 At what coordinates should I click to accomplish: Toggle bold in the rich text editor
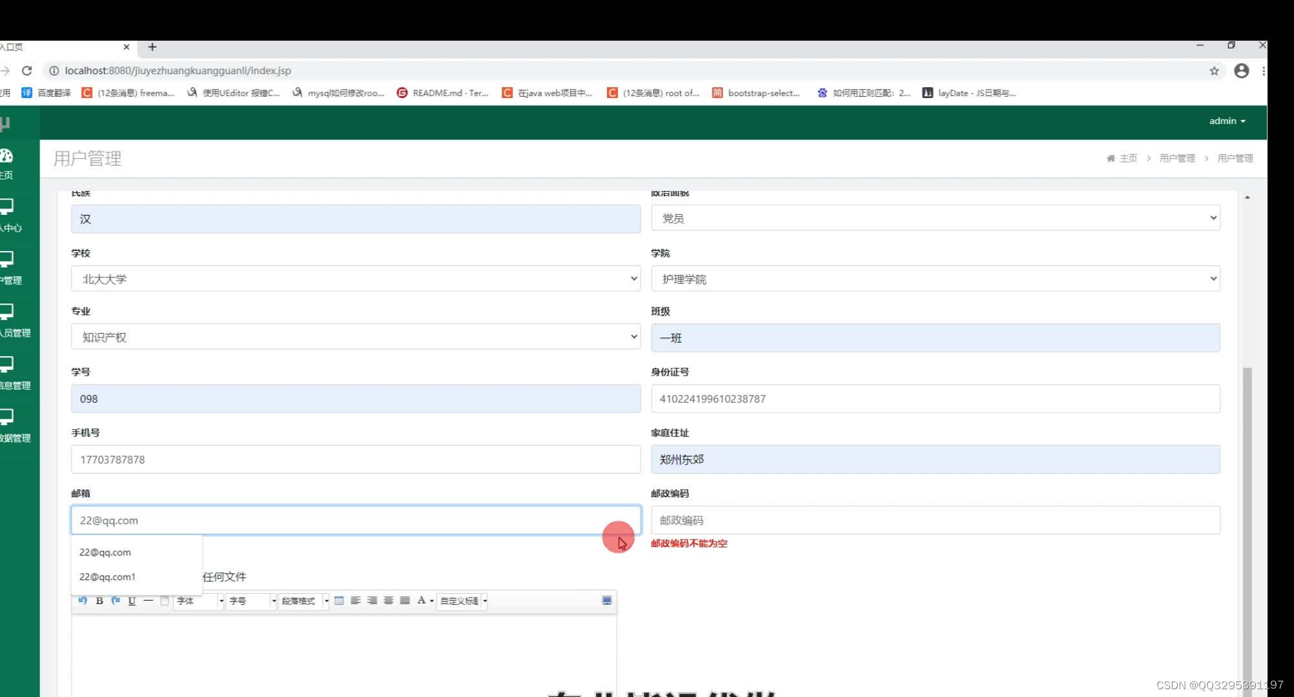[99, 600]
